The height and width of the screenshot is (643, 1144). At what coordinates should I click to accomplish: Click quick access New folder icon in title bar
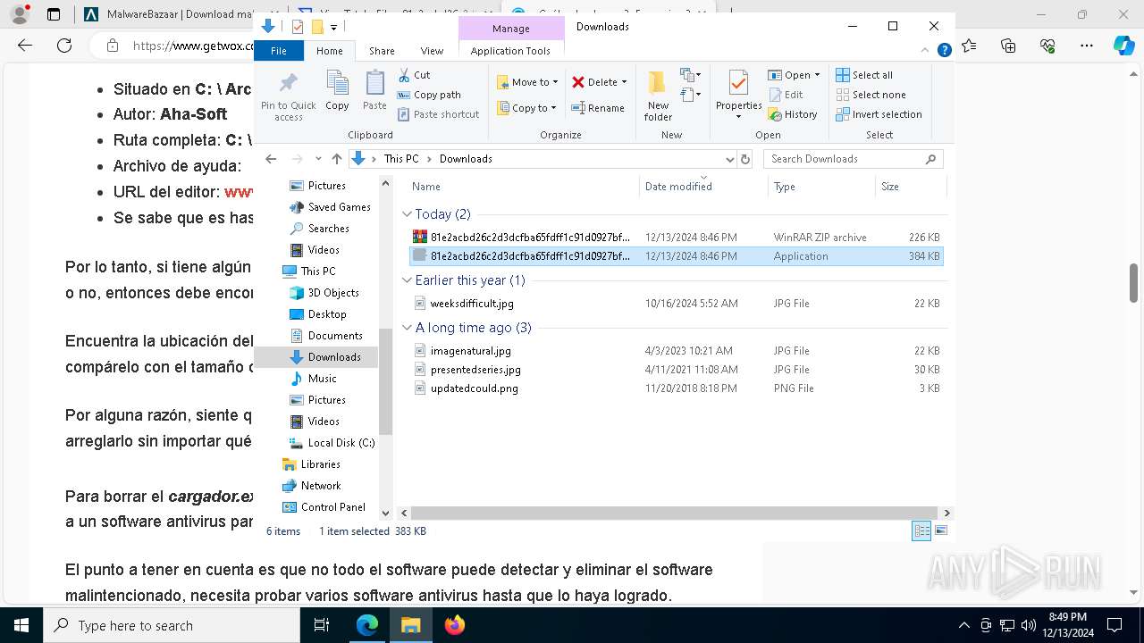[x=316, y=27]
